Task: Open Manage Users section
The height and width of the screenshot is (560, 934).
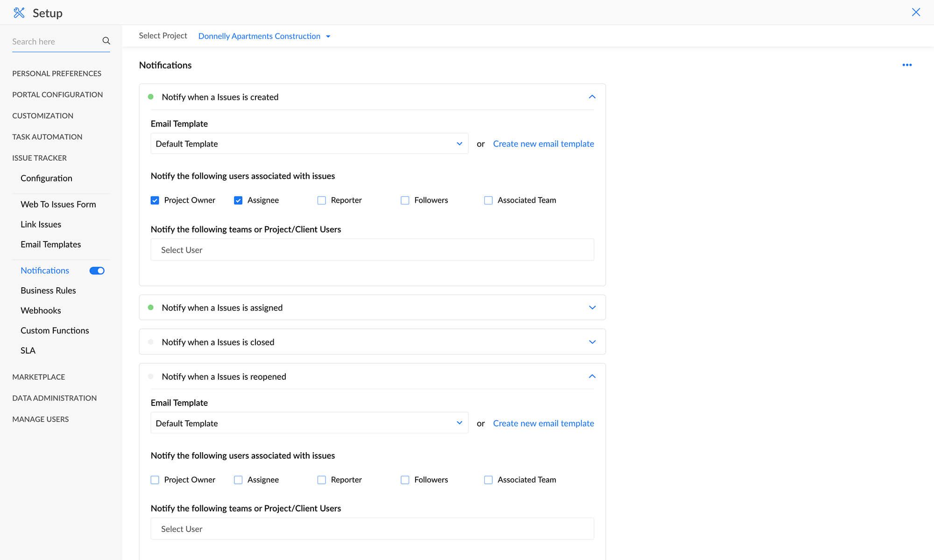Action: (x=40, y=419)
